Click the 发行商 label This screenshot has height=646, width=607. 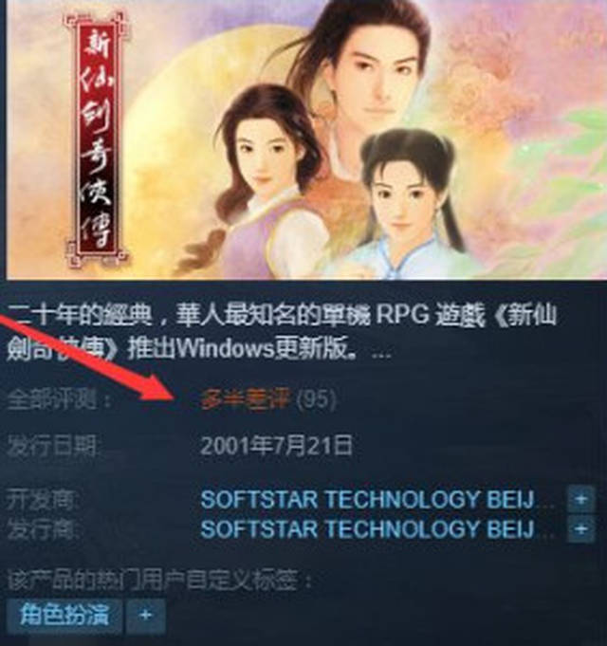(x=43, y=529)
